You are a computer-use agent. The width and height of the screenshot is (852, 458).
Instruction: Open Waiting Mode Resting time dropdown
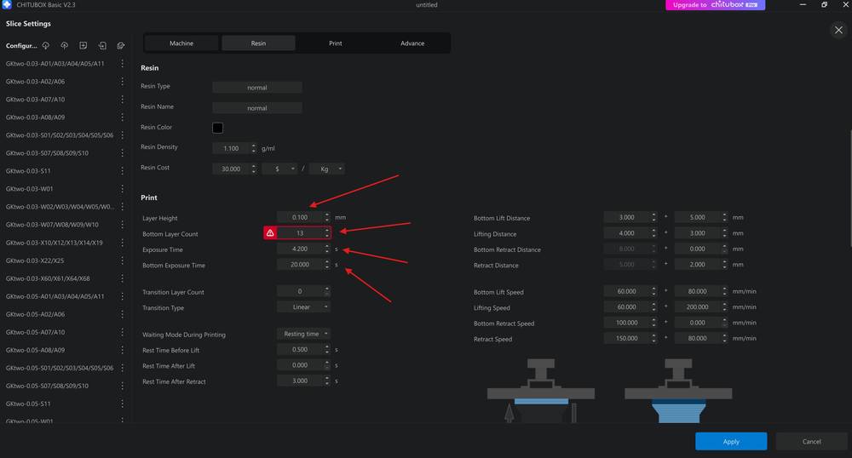pyautogui.click(x=304, y=334)
